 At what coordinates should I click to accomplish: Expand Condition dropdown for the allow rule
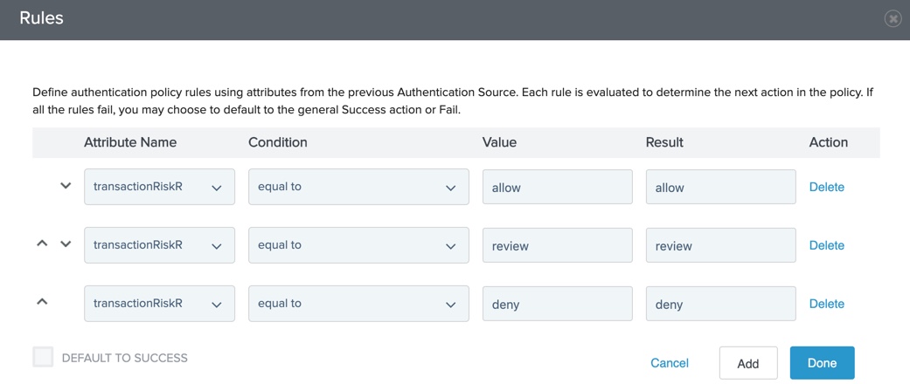[x=358, y=187]
